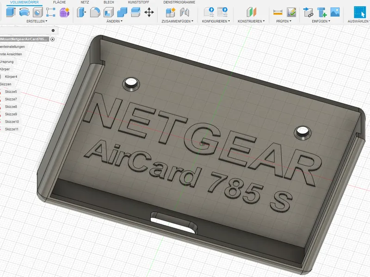Viewport: 370px width, 277px height.
Task: Select Skizze5 in the browser
Action: [x=11, y=91]
